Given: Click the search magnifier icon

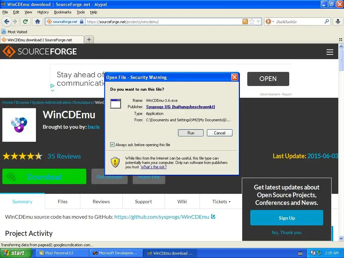Looking at the screenshot, I should (x=327, y=21).
